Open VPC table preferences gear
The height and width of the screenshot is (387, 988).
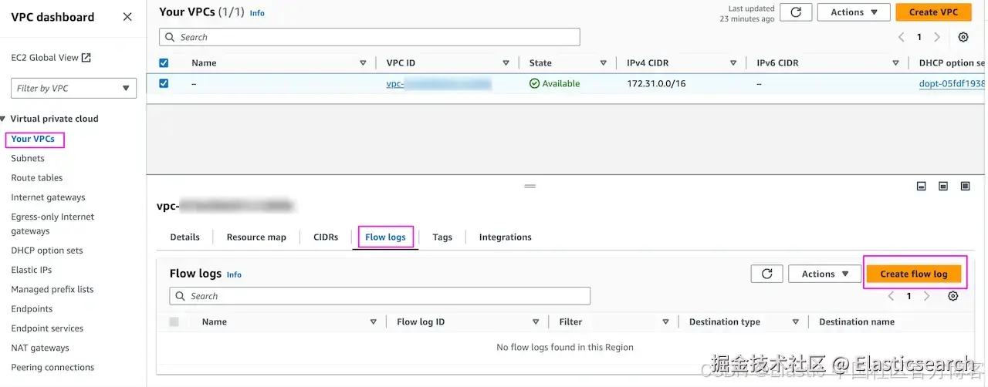963,37
